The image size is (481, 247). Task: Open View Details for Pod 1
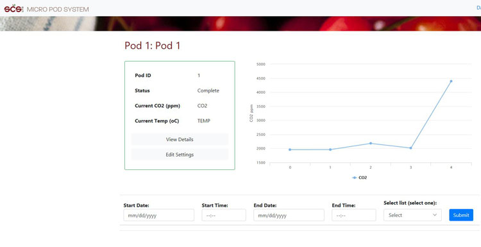click(x=180, y=139)
